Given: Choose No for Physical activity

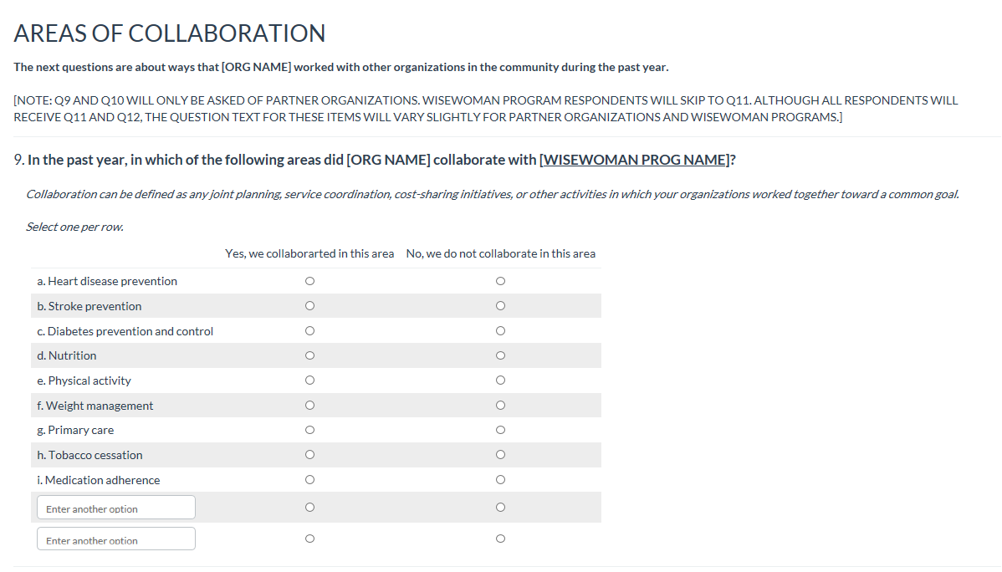Looking at the screenshot, I should (x=500, y=380).
